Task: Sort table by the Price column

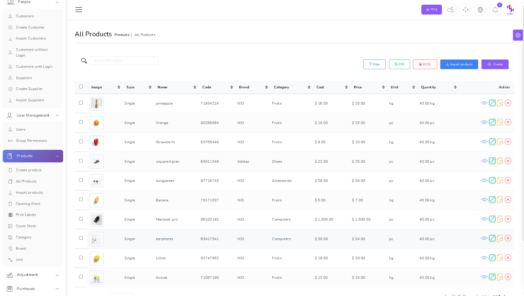Action: pyautogui.click(x=358, y=87)
